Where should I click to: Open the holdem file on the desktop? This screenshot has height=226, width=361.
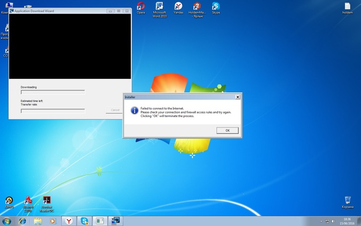point(348,6)
